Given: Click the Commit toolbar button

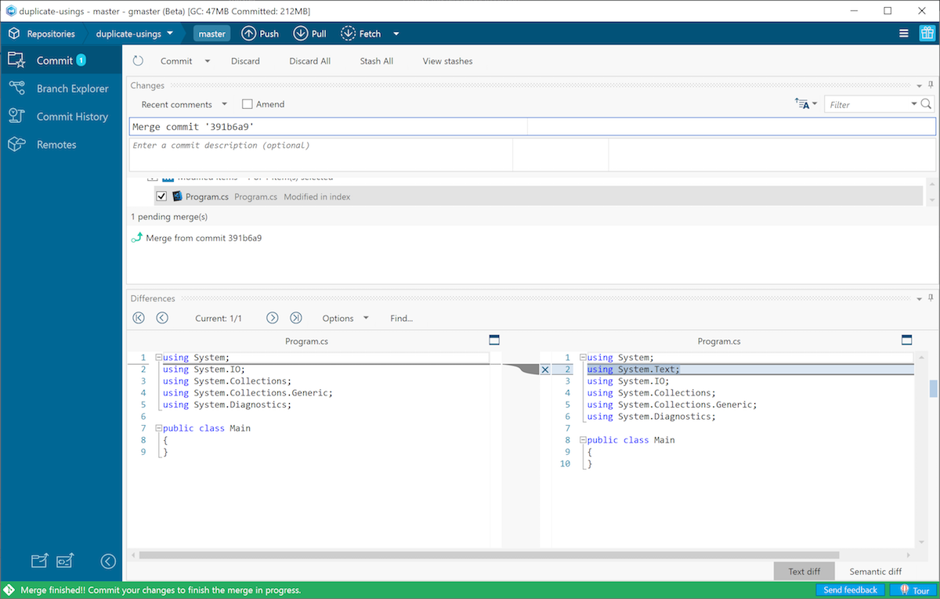Looking at the screenshot, I should (x=176, y=61).
